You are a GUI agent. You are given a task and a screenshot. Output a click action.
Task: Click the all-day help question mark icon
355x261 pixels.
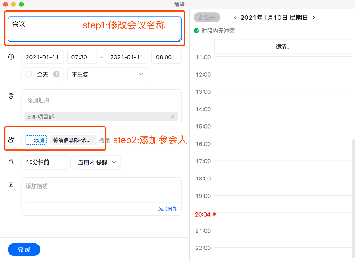click(x=56, y=74)
